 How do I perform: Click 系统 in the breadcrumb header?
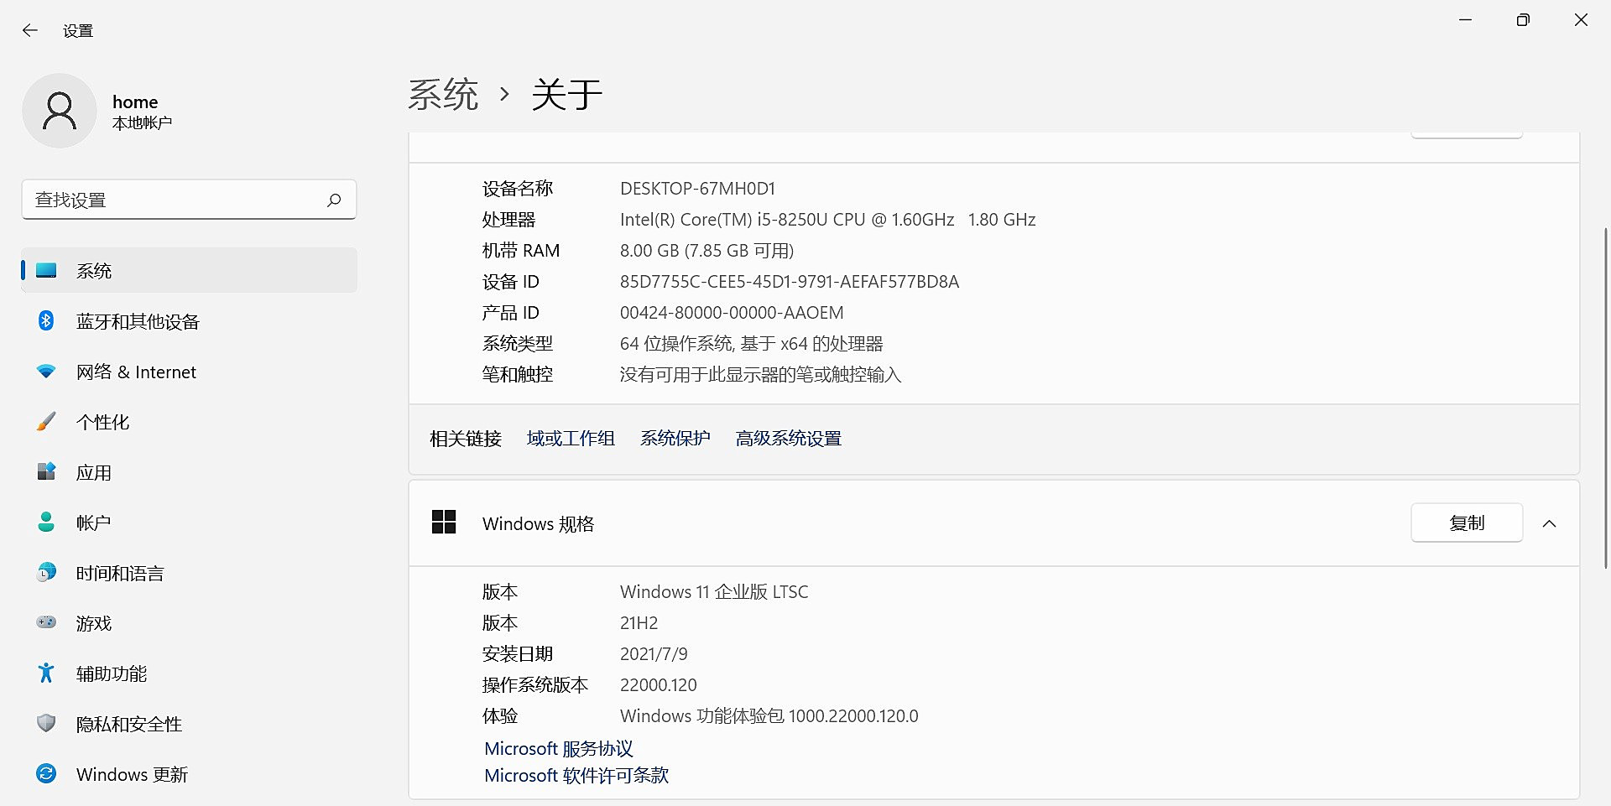443,94
